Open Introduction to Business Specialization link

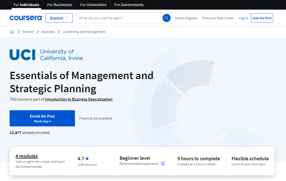(x=78, y=99)
